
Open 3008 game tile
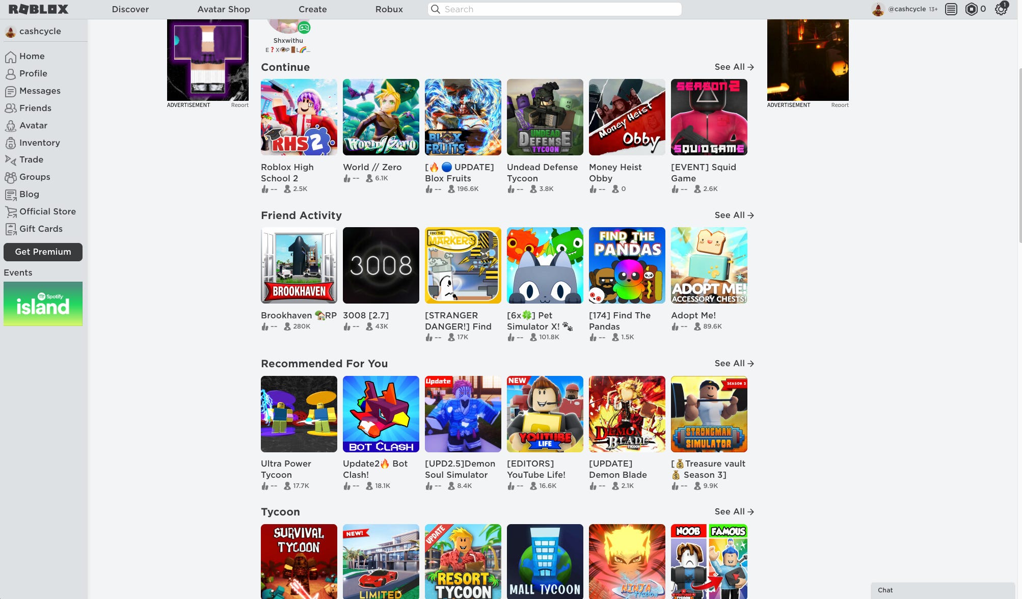(381, 265)
